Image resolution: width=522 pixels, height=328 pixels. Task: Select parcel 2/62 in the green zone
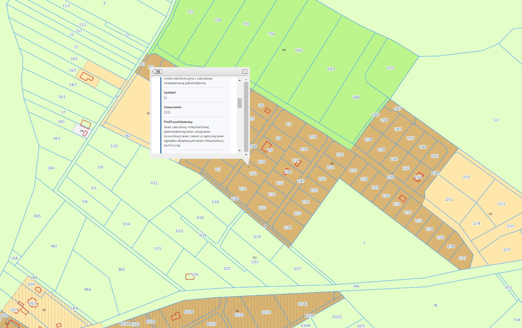click(298, 50)
